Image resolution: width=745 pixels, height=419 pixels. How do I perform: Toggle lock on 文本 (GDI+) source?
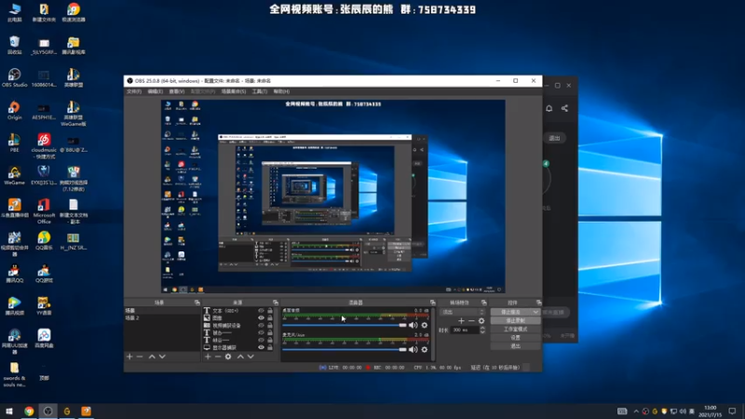click(270, 311)
